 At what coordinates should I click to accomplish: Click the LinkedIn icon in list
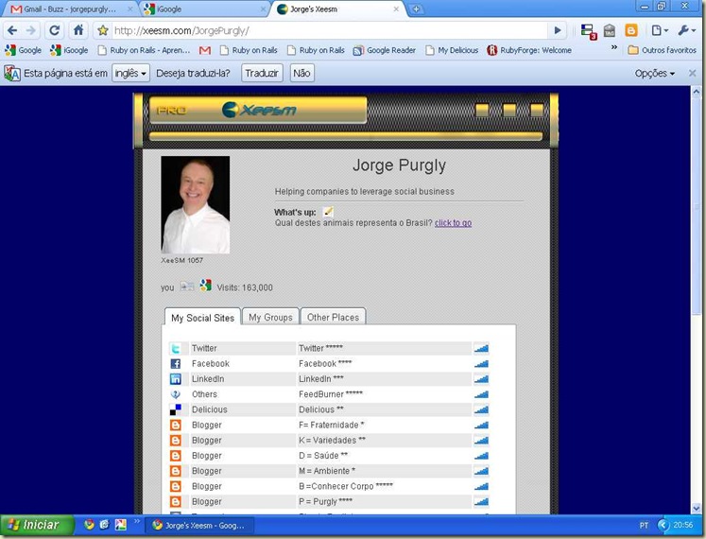click(176, 378)
